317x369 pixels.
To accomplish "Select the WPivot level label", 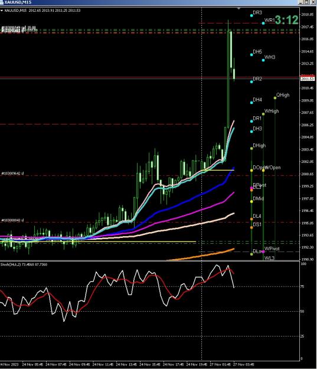I will (x=272, y=249).
